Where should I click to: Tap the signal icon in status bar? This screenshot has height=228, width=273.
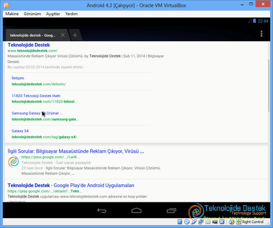(250, 21)
